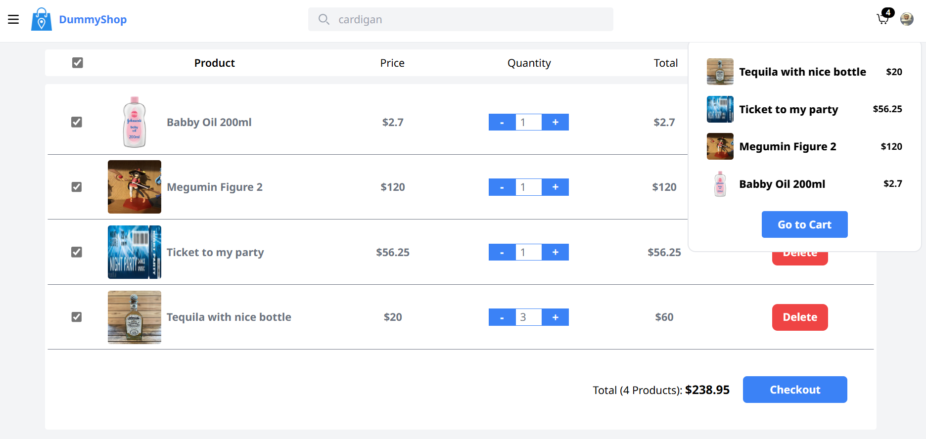Image resolution: width=926 pixels, height=439 pixels.
Task: Increase quantity of Babby Oil 200ml
Action: (x=556, y=122)
